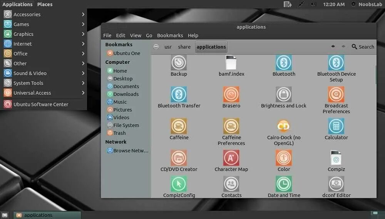Screen dimensions: 385x219
Task: Click the volume tray icon
Action: [313, 4]
